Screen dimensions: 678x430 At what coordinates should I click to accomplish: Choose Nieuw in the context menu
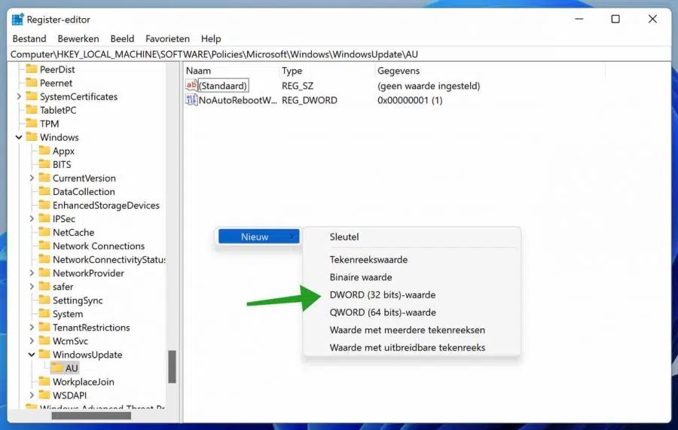[x=258, y=236]
